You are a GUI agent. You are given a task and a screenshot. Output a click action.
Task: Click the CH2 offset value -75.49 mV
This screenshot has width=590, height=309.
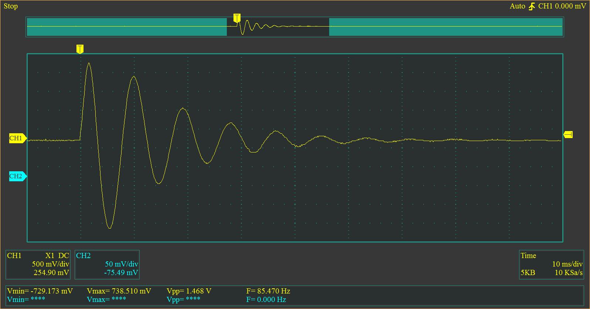121,273
